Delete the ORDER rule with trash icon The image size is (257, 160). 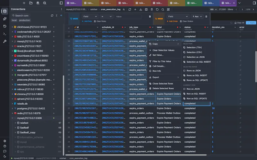(206, 17)
